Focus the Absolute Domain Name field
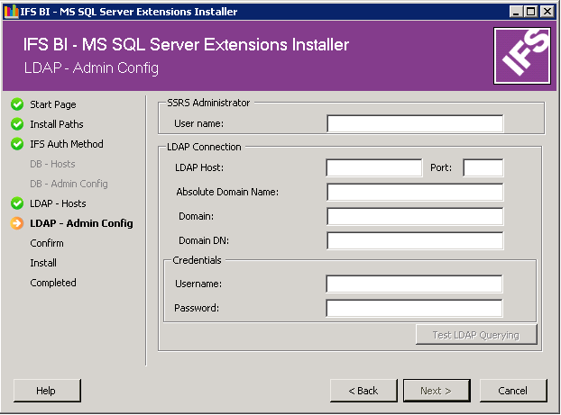The height and width of the screenshot is (415, 561). click(414, 192)
